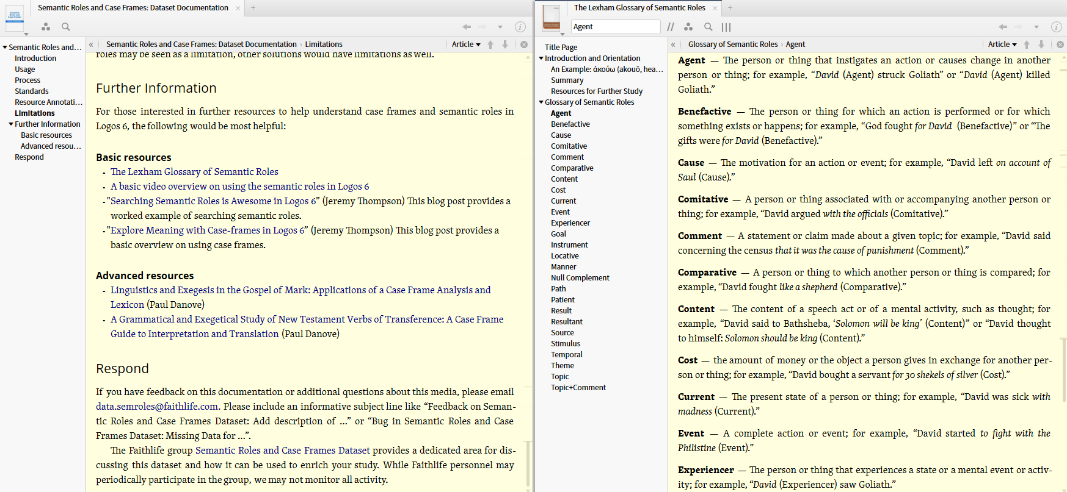
Task: Click the parallel resources icon in the Lexham Glossary toolbar
Action: tap(671, 27)
